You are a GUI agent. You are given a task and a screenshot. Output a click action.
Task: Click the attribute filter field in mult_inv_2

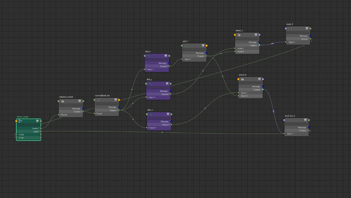click(x=297, y=124)
